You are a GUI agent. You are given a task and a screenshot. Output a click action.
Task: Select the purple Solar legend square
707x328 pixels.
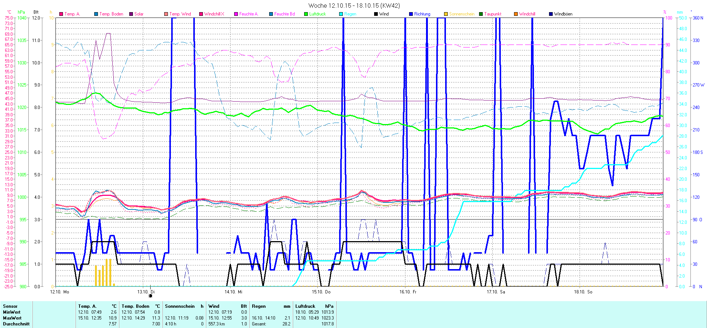[131, 14]
